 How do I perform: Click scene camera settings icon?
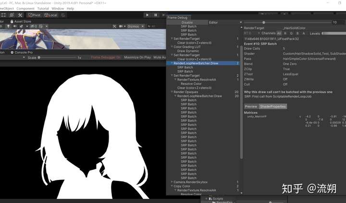121,26
